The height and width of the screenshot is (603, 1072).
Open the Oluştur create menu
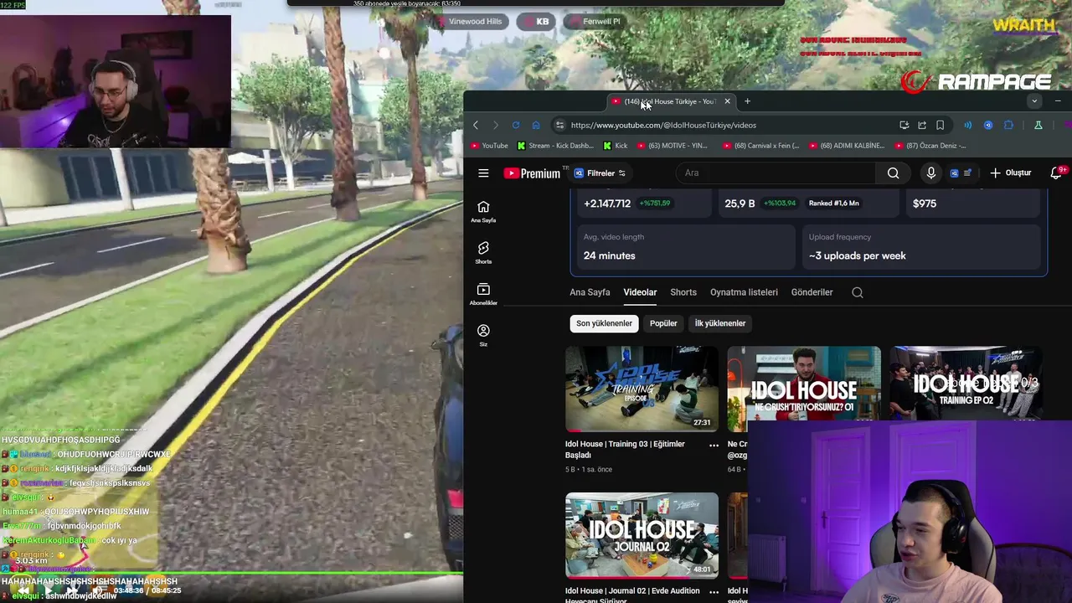[x=1010, y=173]
